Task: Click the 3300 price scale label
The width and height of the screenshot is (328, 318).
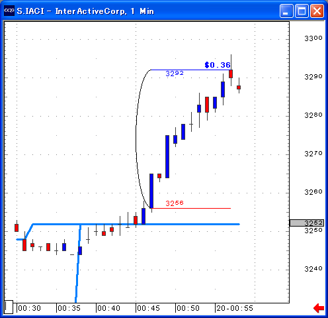Action: tap(313, 38)
